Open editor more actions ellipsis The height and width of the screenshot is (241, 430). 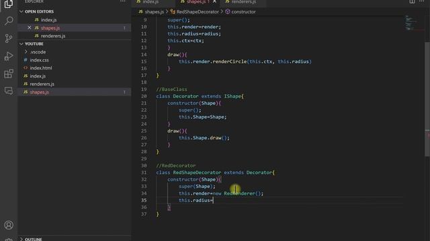(422, 1)
